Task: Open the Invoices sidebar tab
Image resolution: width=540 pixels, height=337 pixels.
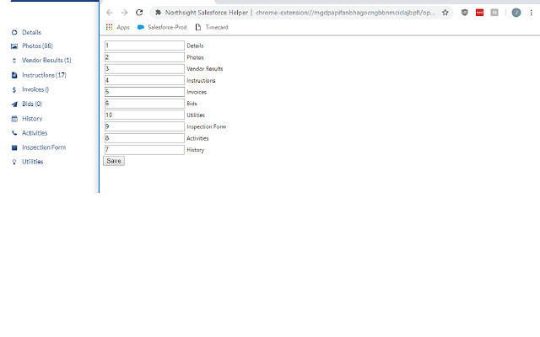Action: click(x=35, y=89)
